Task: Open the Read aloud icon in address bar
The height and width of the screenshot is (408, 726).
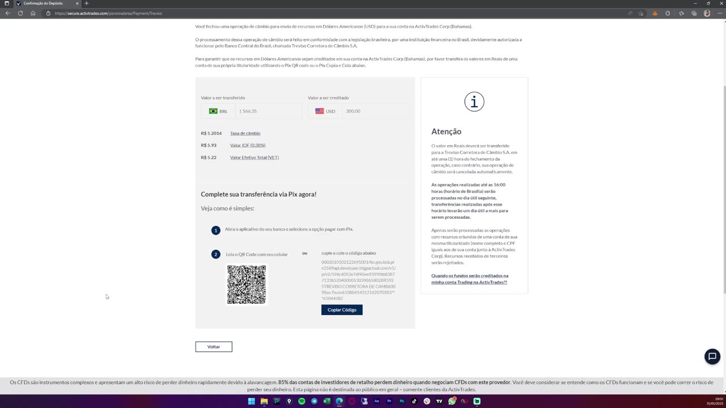Action: [630, 13]
